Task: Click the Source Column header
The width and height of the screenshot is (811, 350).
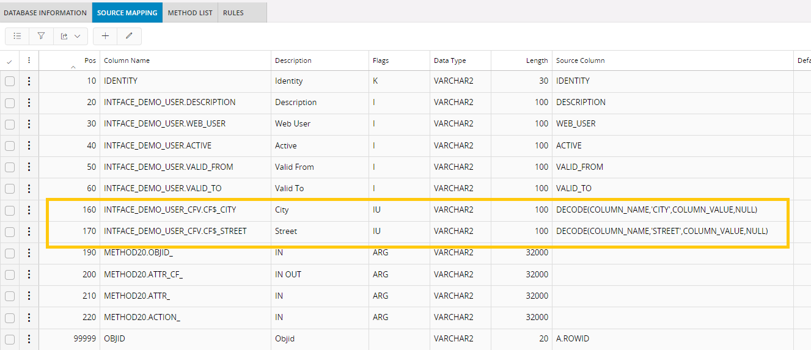Action: (x=580, y=60)
